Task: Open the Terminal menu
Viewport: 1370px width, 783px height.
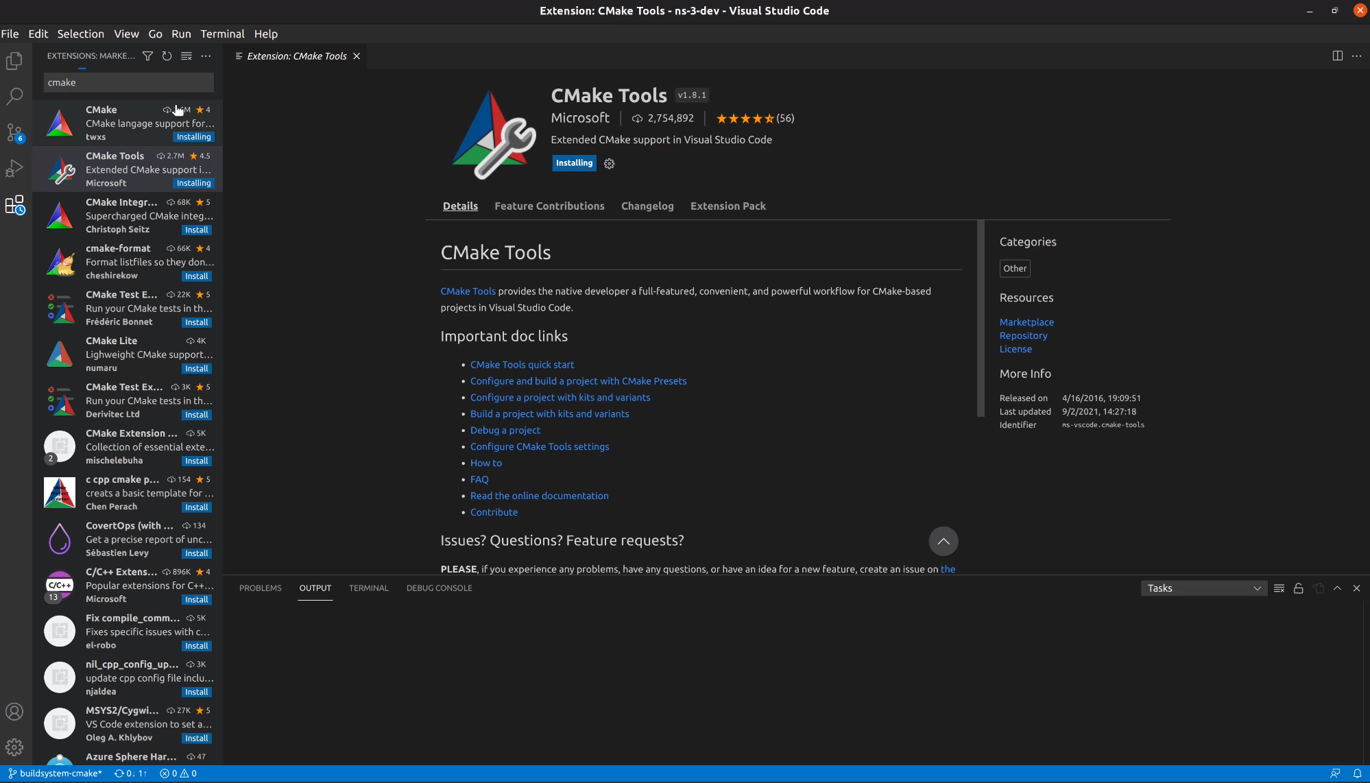Action: 222,34
